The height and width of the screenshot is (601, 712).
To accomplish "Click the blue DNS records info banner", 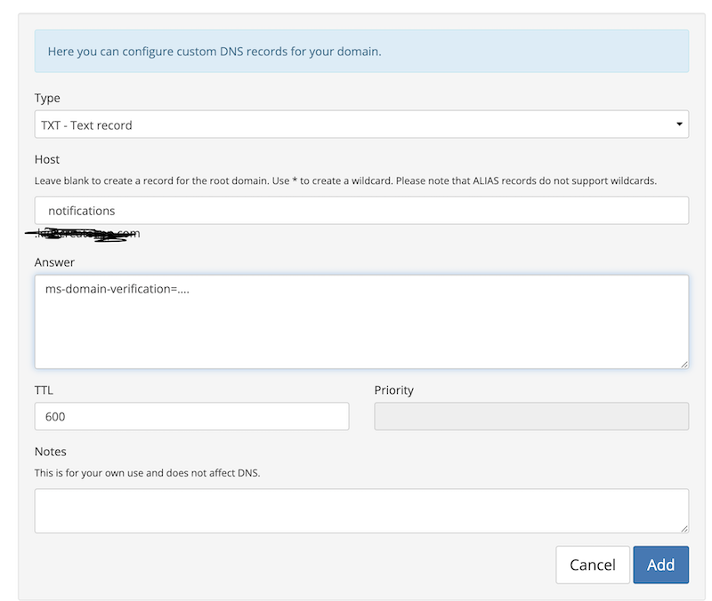I will coord(360,52).
